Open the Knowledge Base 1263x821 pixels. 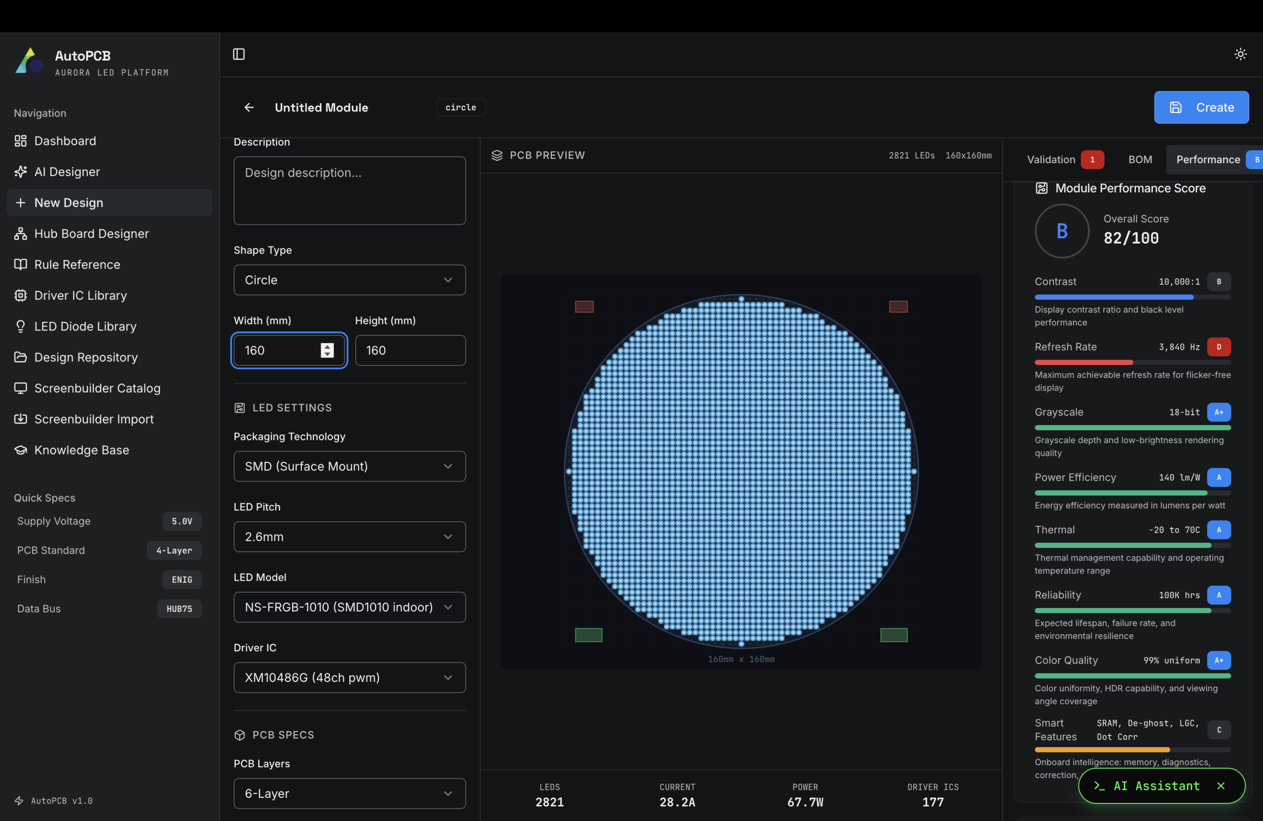coord(81,450)
